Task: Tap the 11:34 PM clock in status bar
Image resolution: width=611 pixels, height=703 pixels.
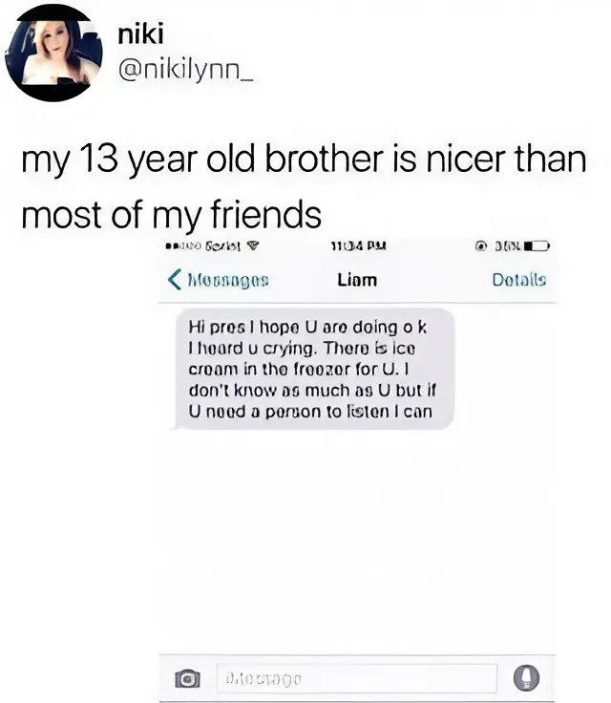Action: (359, 246)
